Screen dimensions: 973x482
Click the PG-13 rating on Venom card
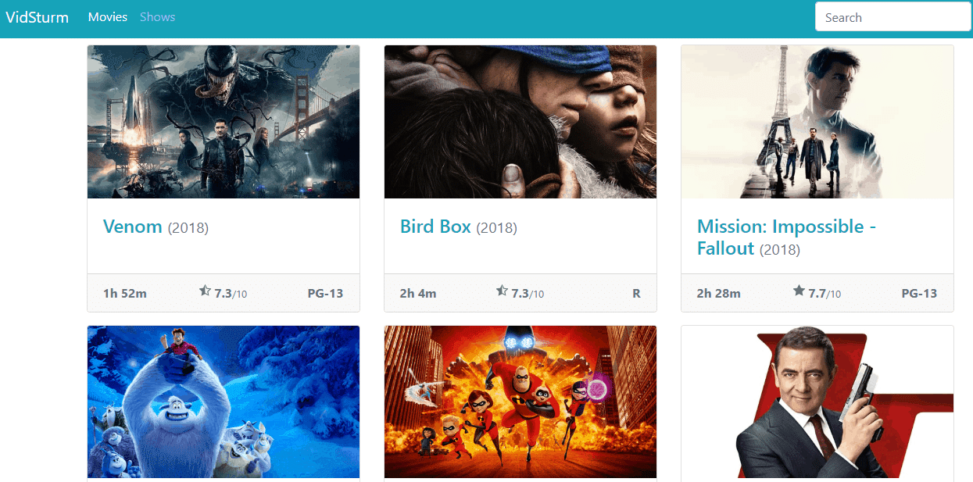(325, 294)
